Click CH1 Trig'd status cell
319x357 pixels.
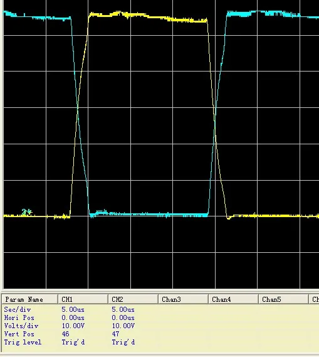(73, 343)
